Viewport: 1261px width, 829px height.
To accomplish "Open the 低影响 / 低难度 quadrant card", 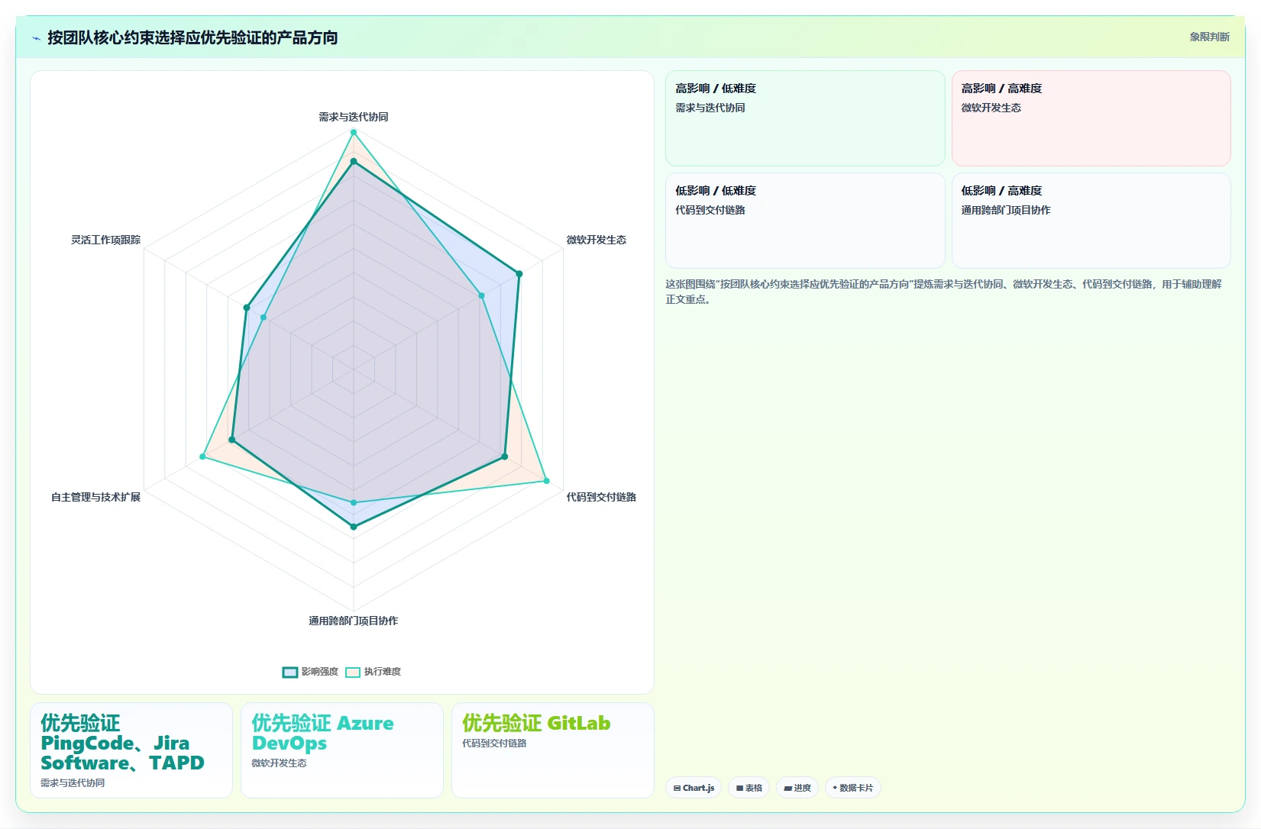I will click(x=805, y=221).
